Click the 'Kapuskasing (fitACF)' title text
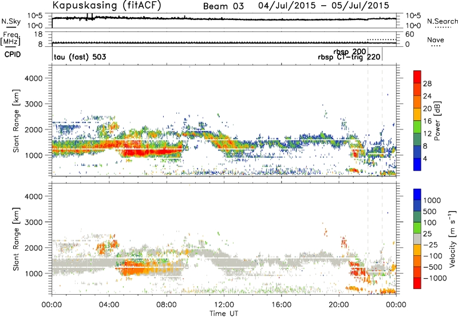The height and width of the screenshot is (317, 458). pos(106,5)
